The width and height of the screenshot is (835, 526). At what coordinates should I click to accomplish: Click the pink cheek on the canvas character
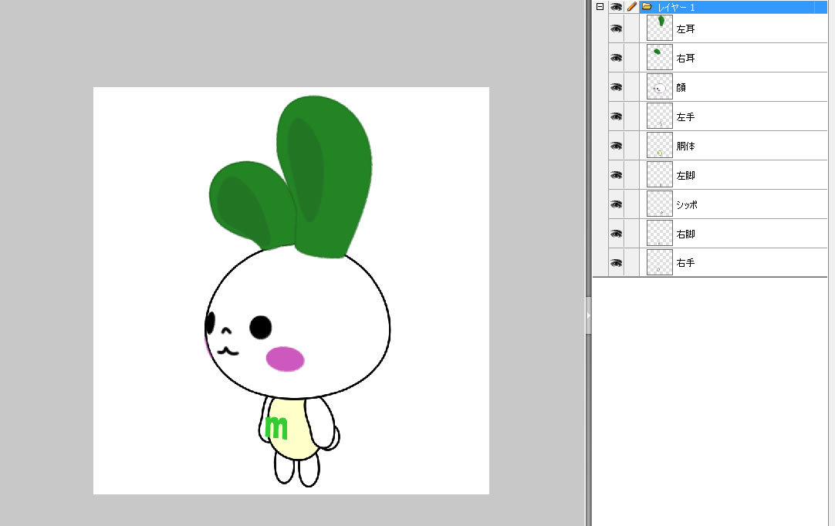coord(286,359)
